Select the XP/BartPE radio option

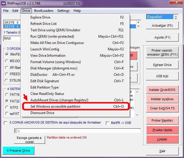click(7, 68)
